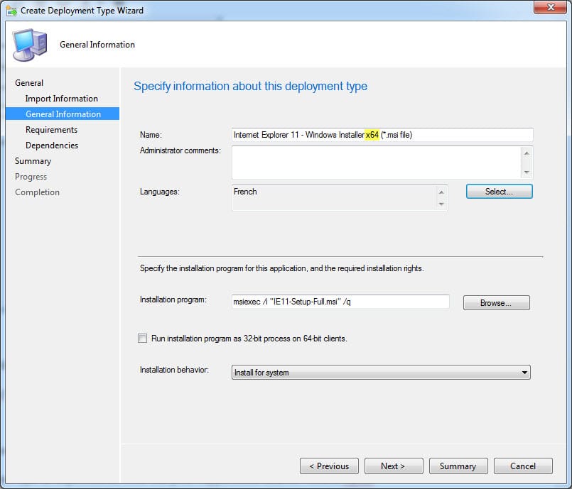
Task: Go to Import Information step
Action: click(x=61, y=99)
